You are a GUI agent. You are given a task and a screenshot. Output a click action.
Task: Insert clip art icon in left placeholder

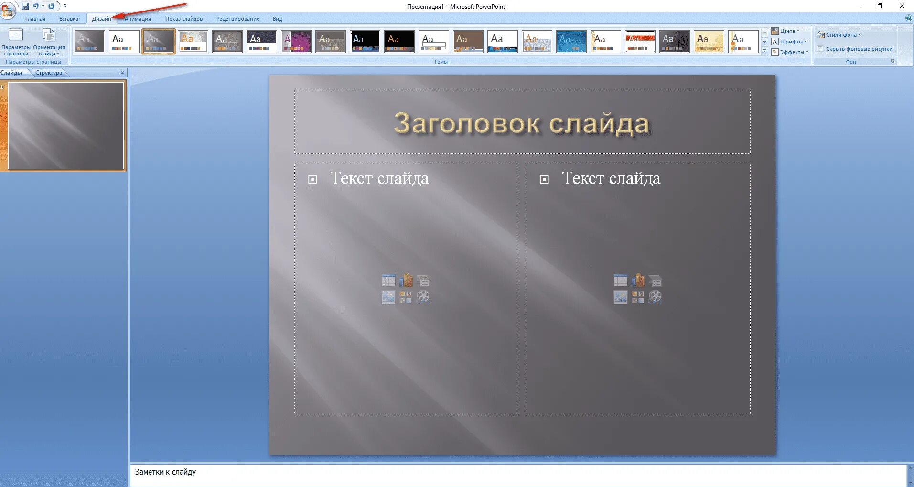[x=406, y=297]
